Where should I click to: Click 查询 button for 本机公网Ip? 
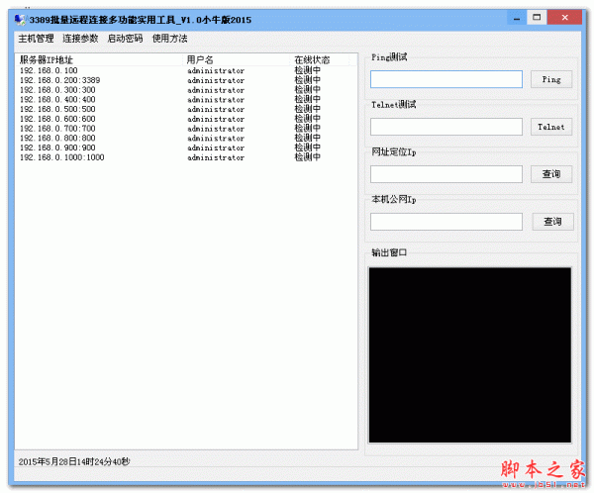(552, 222)
